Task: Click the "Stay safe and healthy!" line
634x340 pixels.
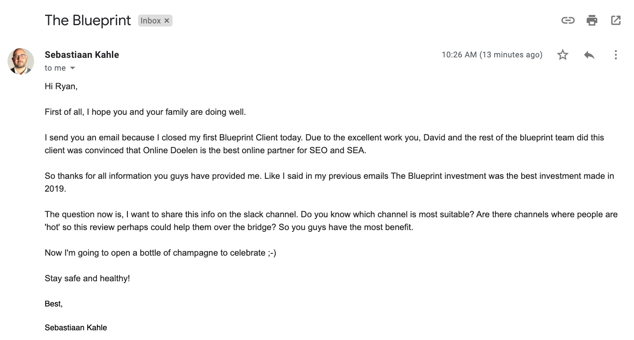Action: coord(87,279)
